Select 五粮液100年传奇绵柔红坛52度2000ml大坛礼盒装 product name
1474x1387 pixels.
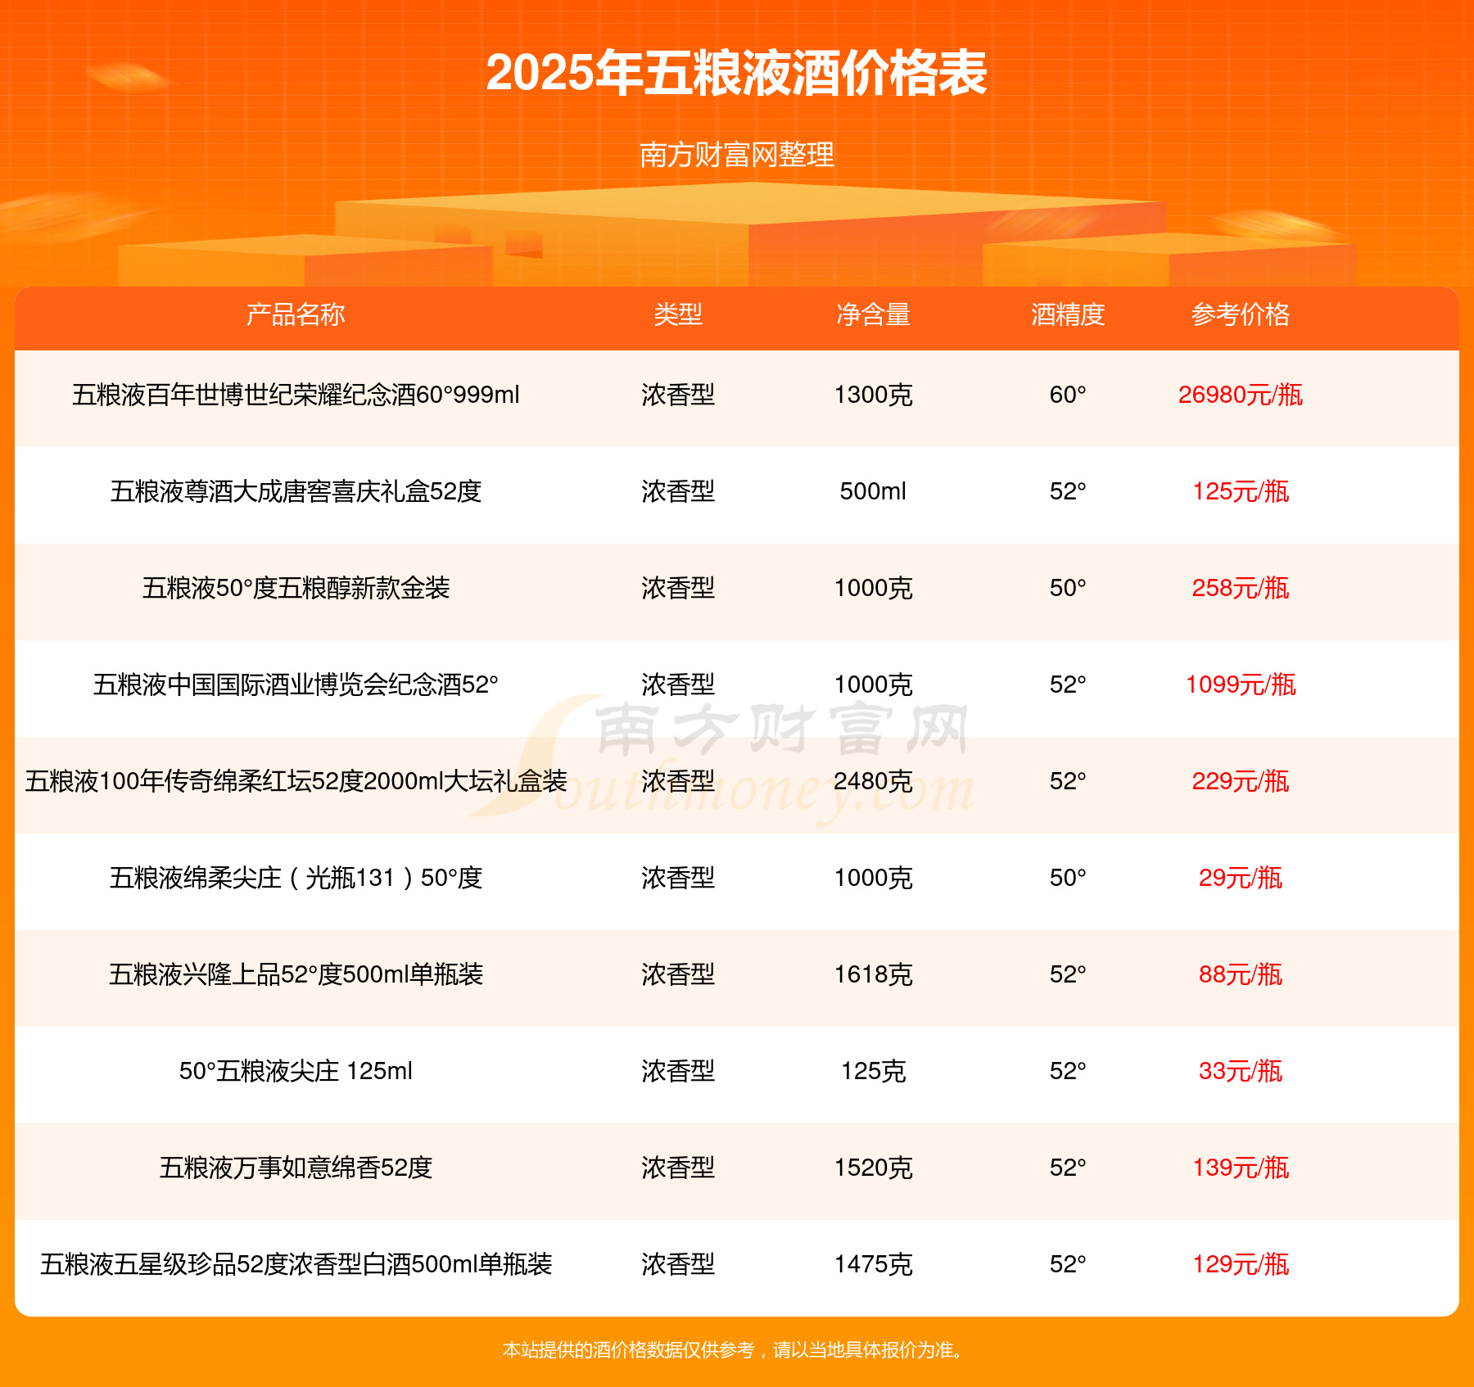296,781
